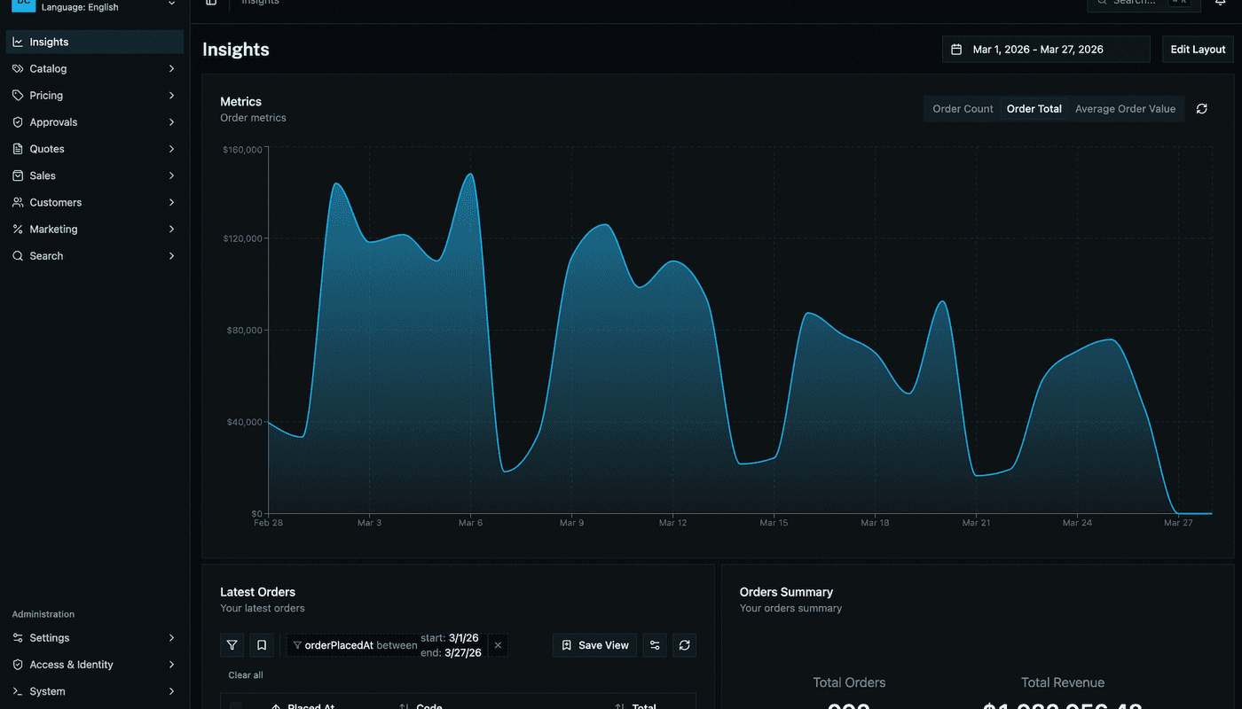Switch chart to Order Count

[x=963, y=109]
